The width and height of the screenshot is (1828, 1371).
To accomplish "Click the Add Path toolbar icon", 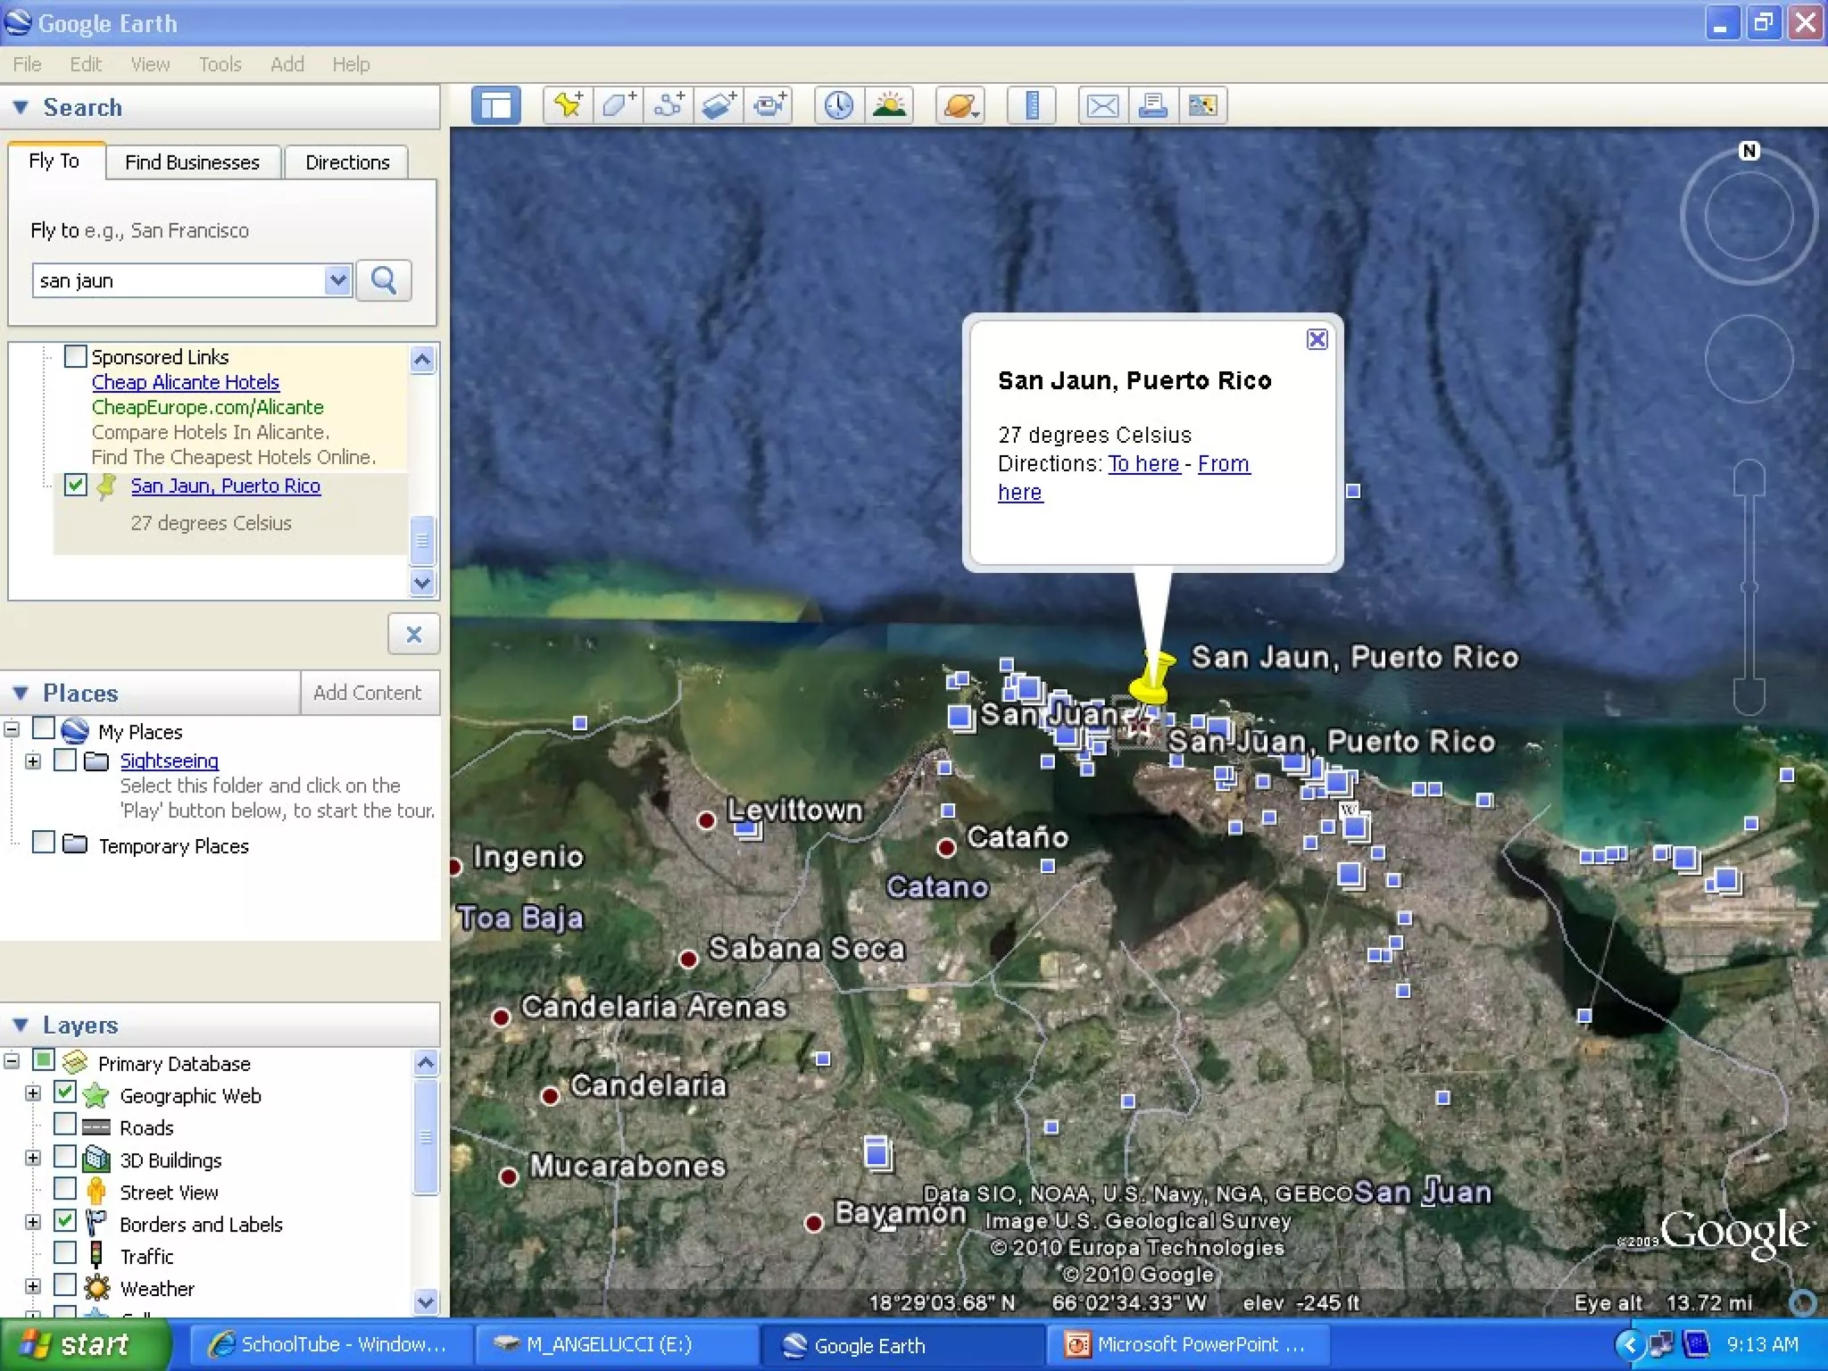I will pyautogui.click(x=669, y=106).
